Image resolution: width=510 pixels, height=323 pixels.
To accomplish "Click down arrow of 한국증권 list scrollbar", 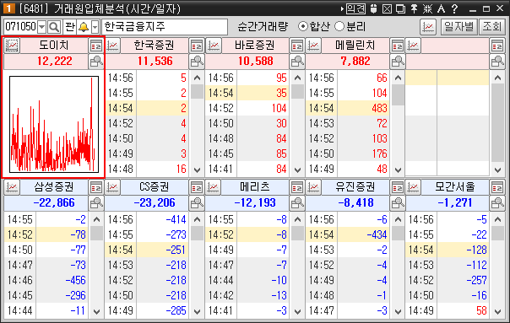I will 197,170.
